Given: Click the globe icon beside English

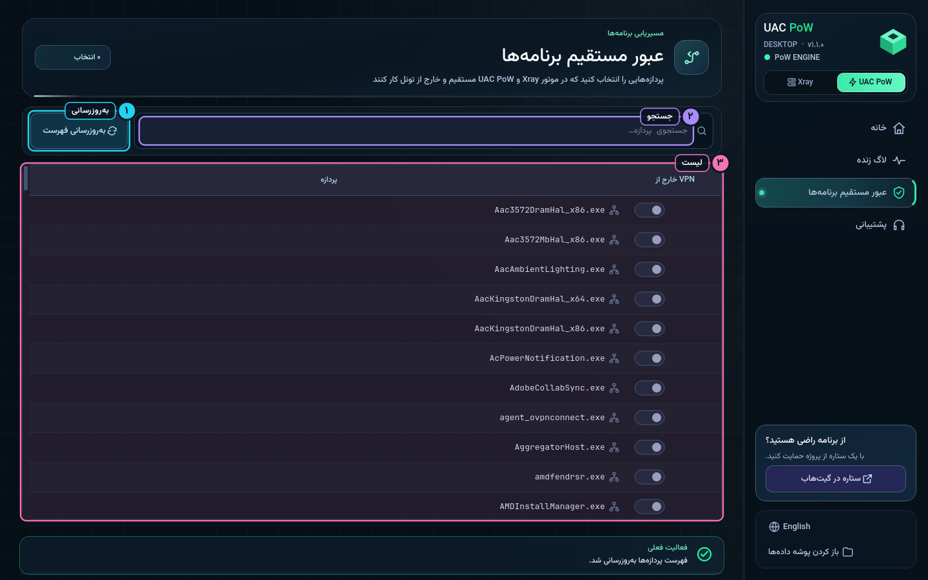Looking at the screenshot, I should click(775, 527).
